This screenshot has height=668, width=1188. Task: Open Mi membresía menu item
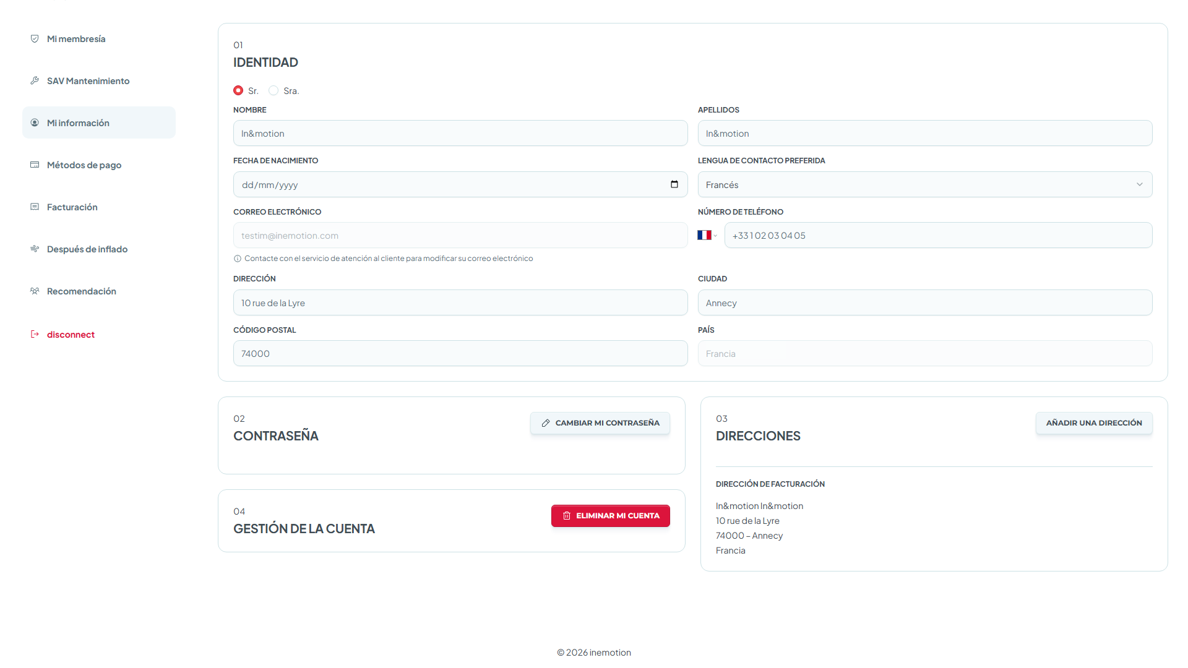point(99,38)
